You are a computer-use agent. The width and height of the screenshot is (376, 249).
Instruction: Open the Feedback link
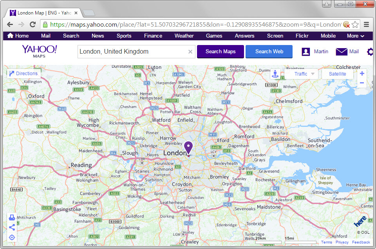(x=361, y=242)
